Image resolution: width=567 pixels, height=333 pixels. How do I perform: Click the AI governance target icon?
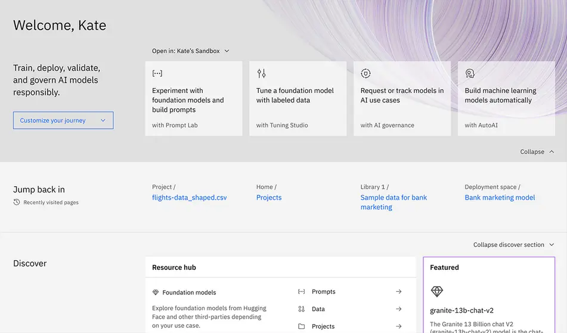[x=365, y=73]
